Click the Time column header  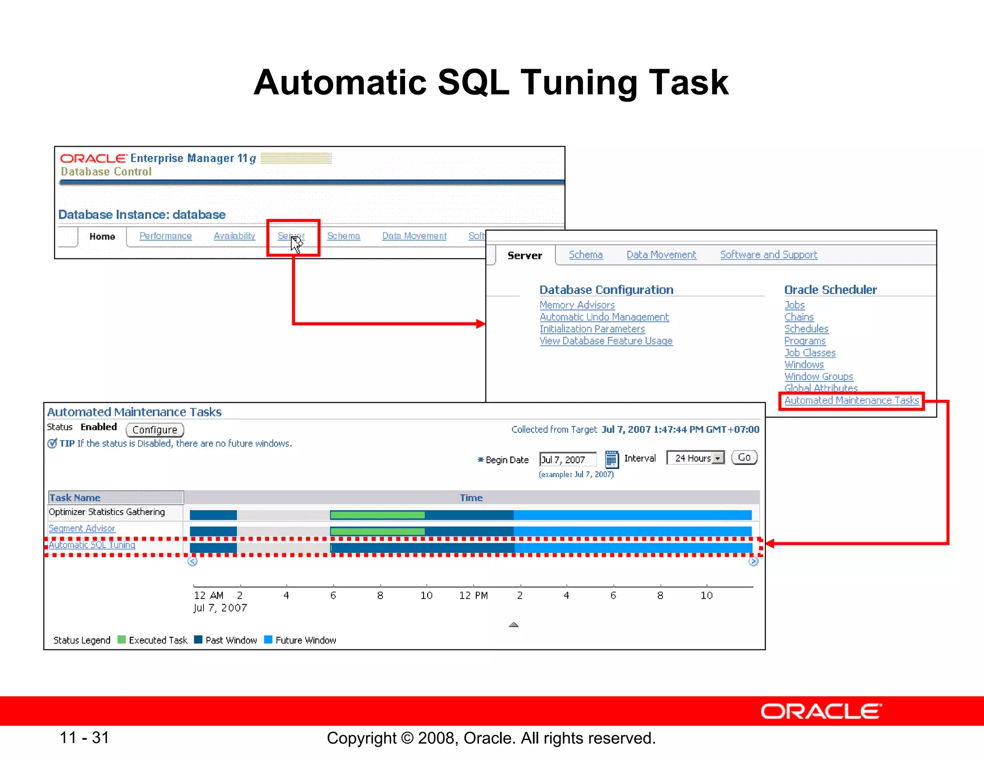click(x=471, y=498)
